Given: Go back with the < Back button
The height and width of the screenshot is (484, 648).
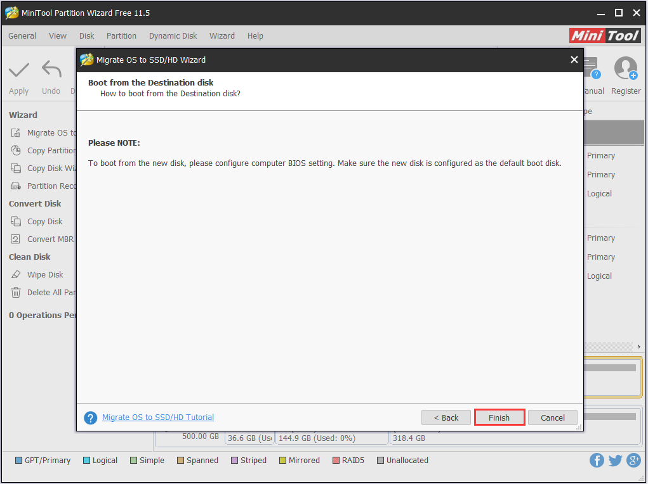Looking at the screenshot, I should (446, 417).
